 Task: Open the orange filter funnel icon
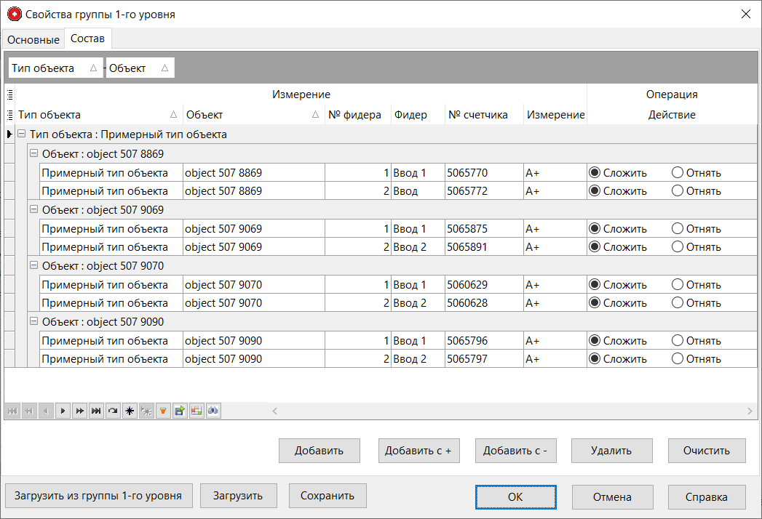point(163,411)
